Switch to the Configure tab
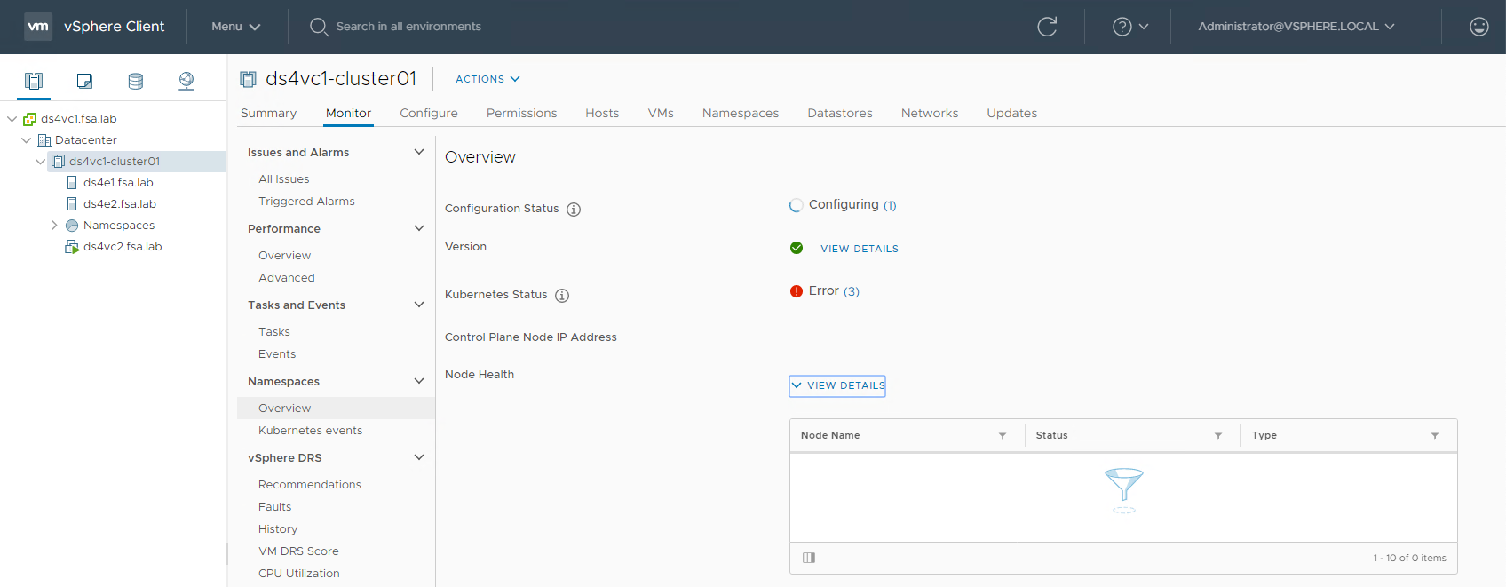1506x587 pixels. click(429, 113)
